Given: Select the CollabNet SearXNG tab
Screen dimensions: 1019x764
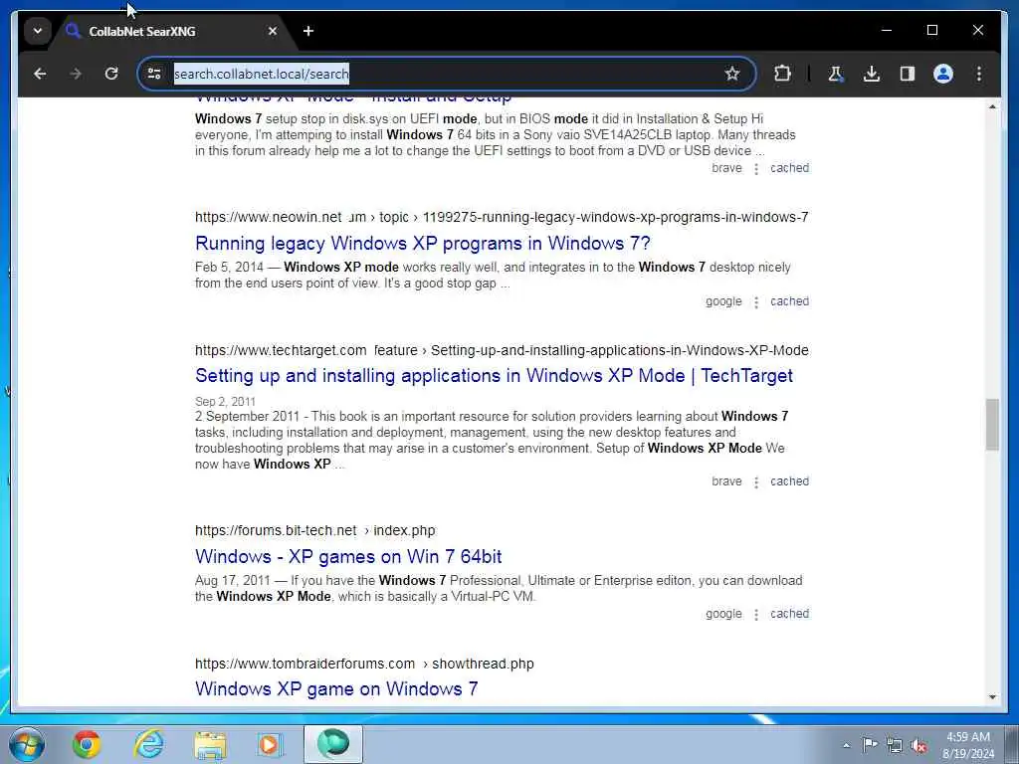Looking at the screenshot, I should [x=172, y=31].
